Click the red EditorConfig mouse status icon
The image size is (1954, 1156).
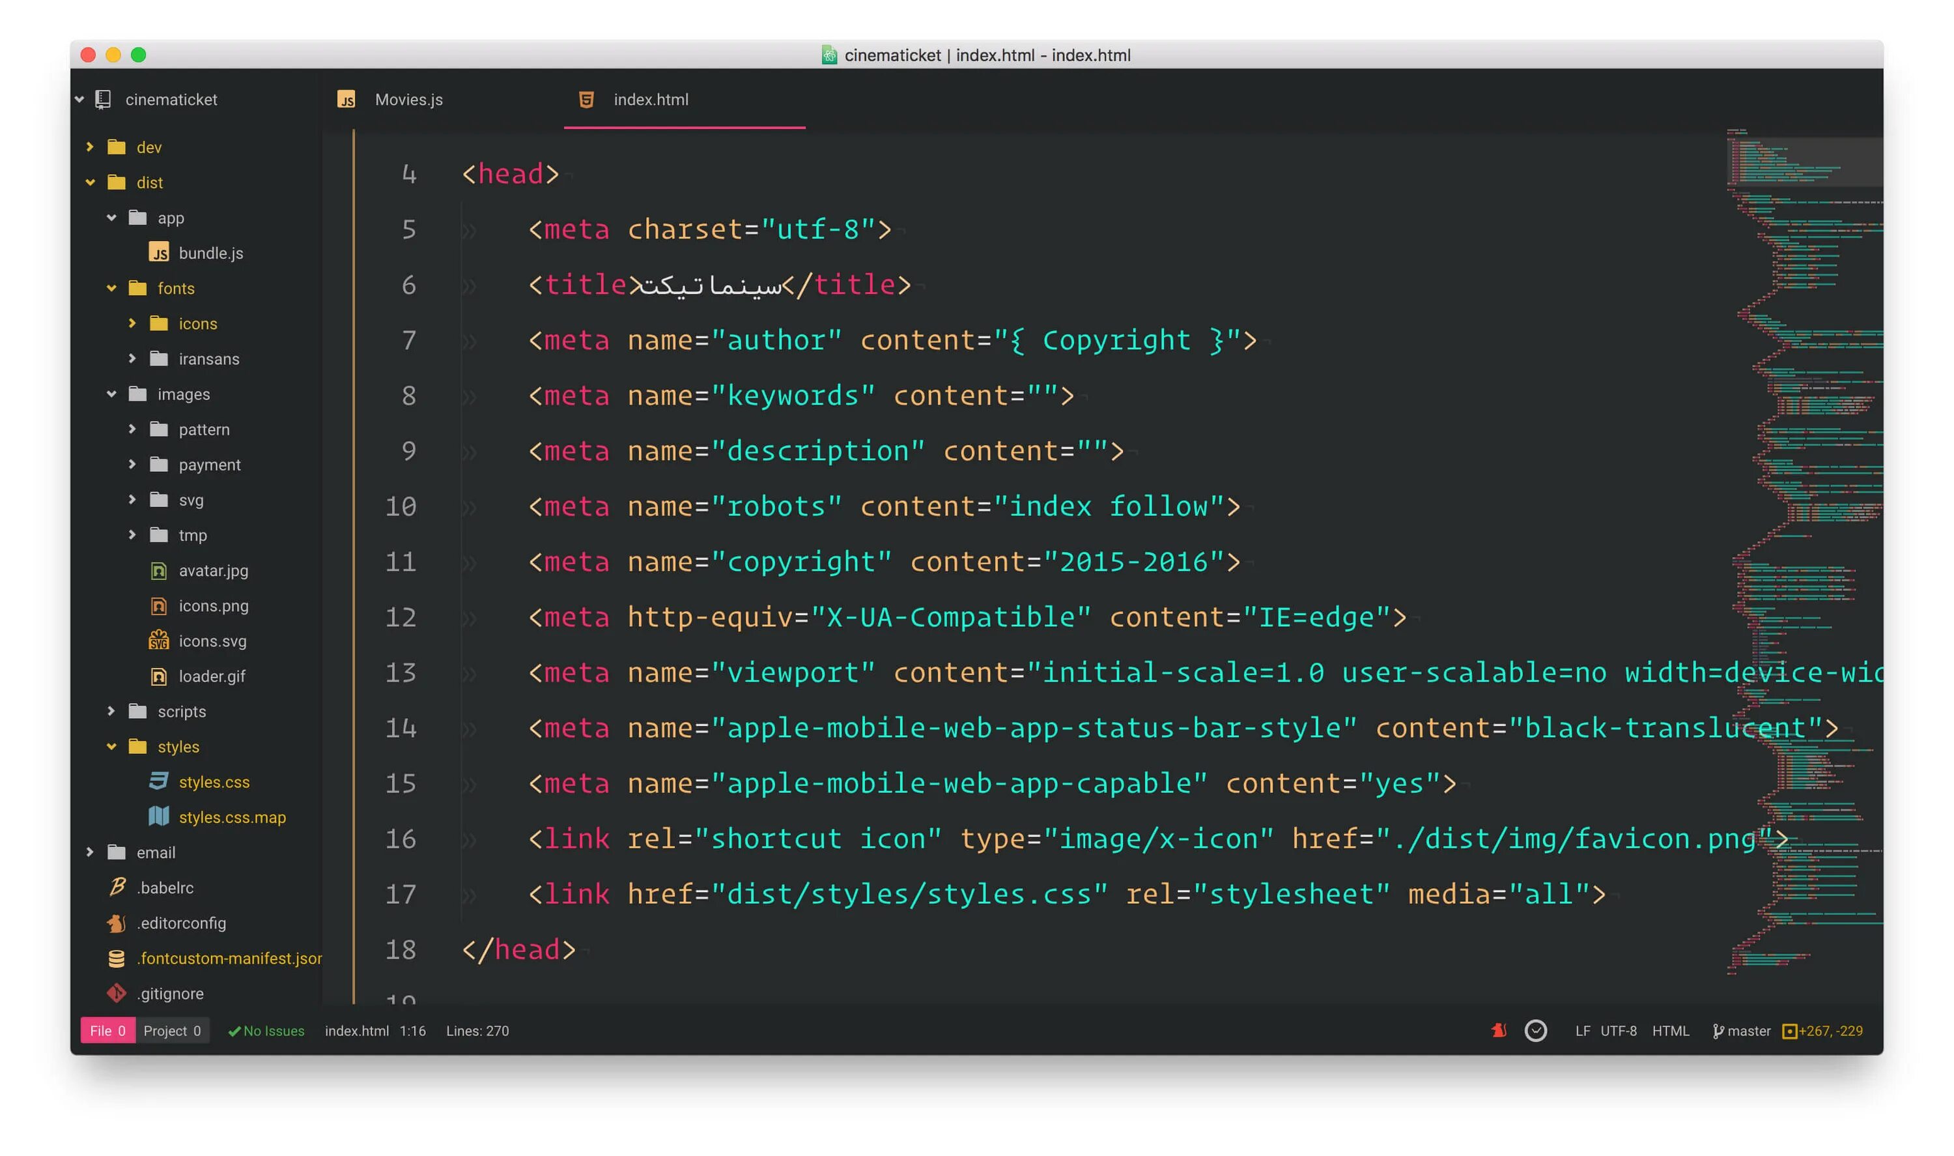(x=1499, y=1031)
